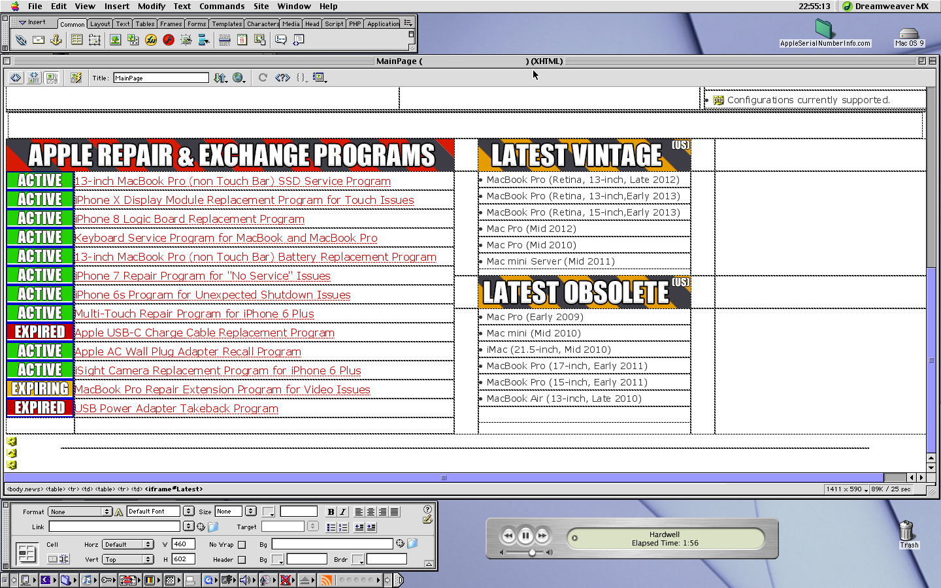
Task: Open the USB Power Adapter Takeback Program link
Action: pos(176,408)
